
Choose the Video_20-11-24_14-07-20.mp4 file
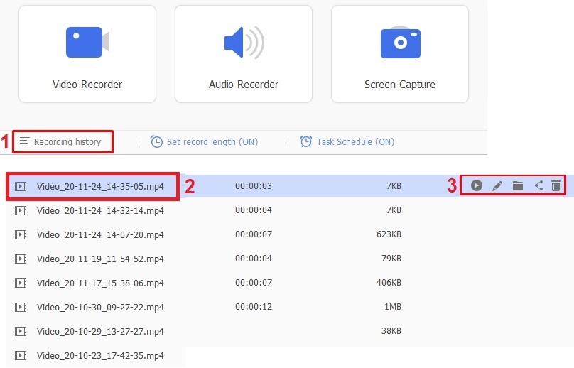tap(100, 234)
